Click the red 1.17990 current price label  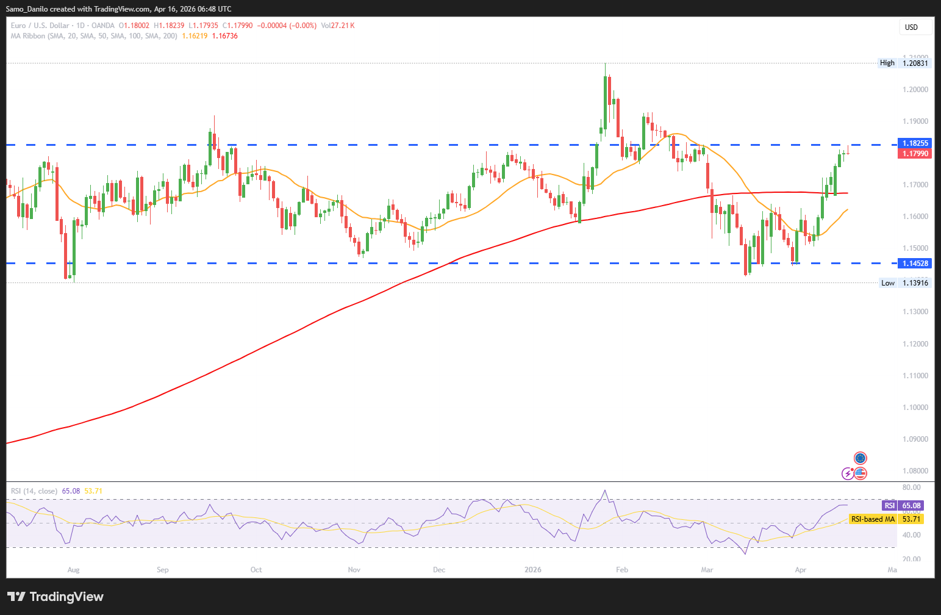coord(915,154)
